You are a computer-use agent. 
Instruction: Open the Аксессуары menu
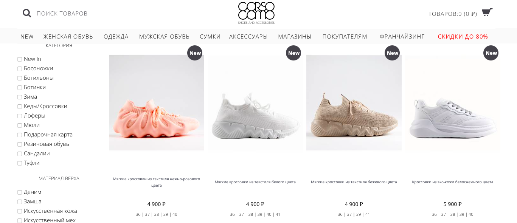(248, 37)
